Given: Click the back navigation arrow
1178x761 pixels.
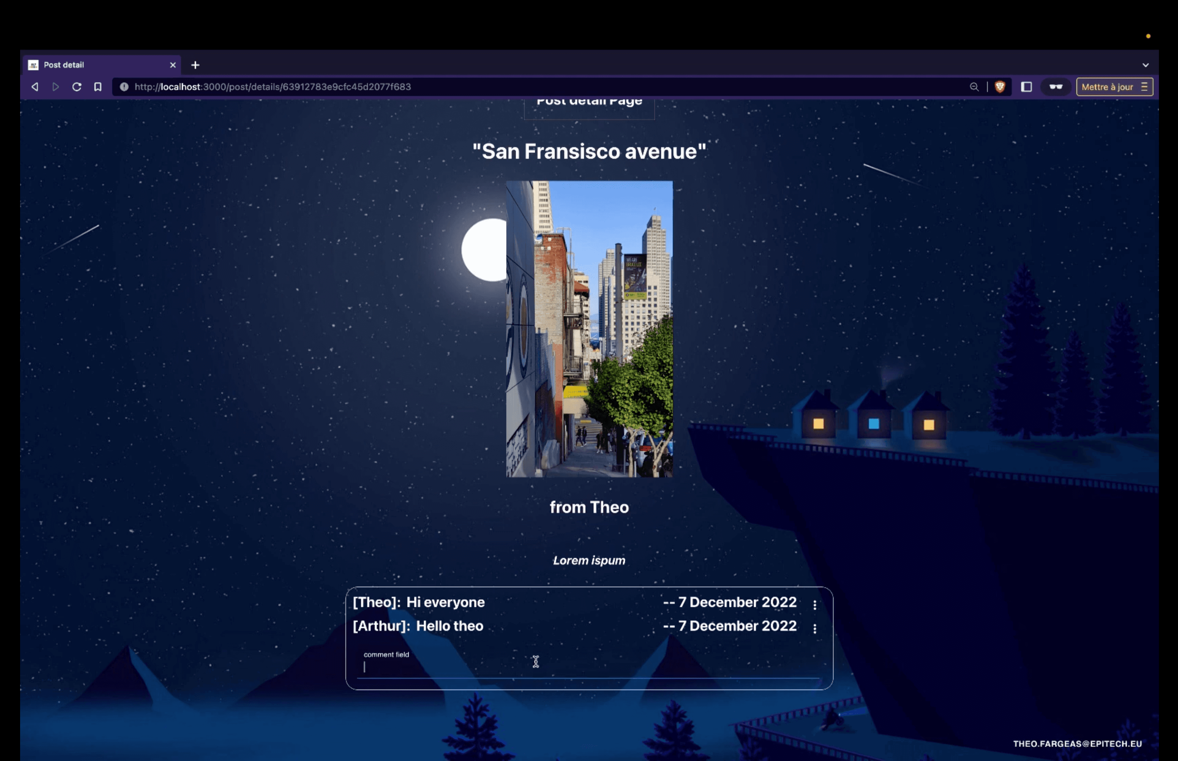Looking at the screenshot, I should (x=35, y=87).
